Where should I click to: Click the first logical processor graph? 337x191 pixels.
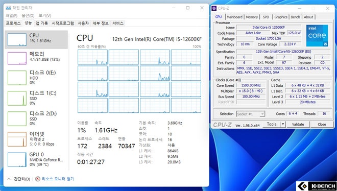(x=92, y=57)
